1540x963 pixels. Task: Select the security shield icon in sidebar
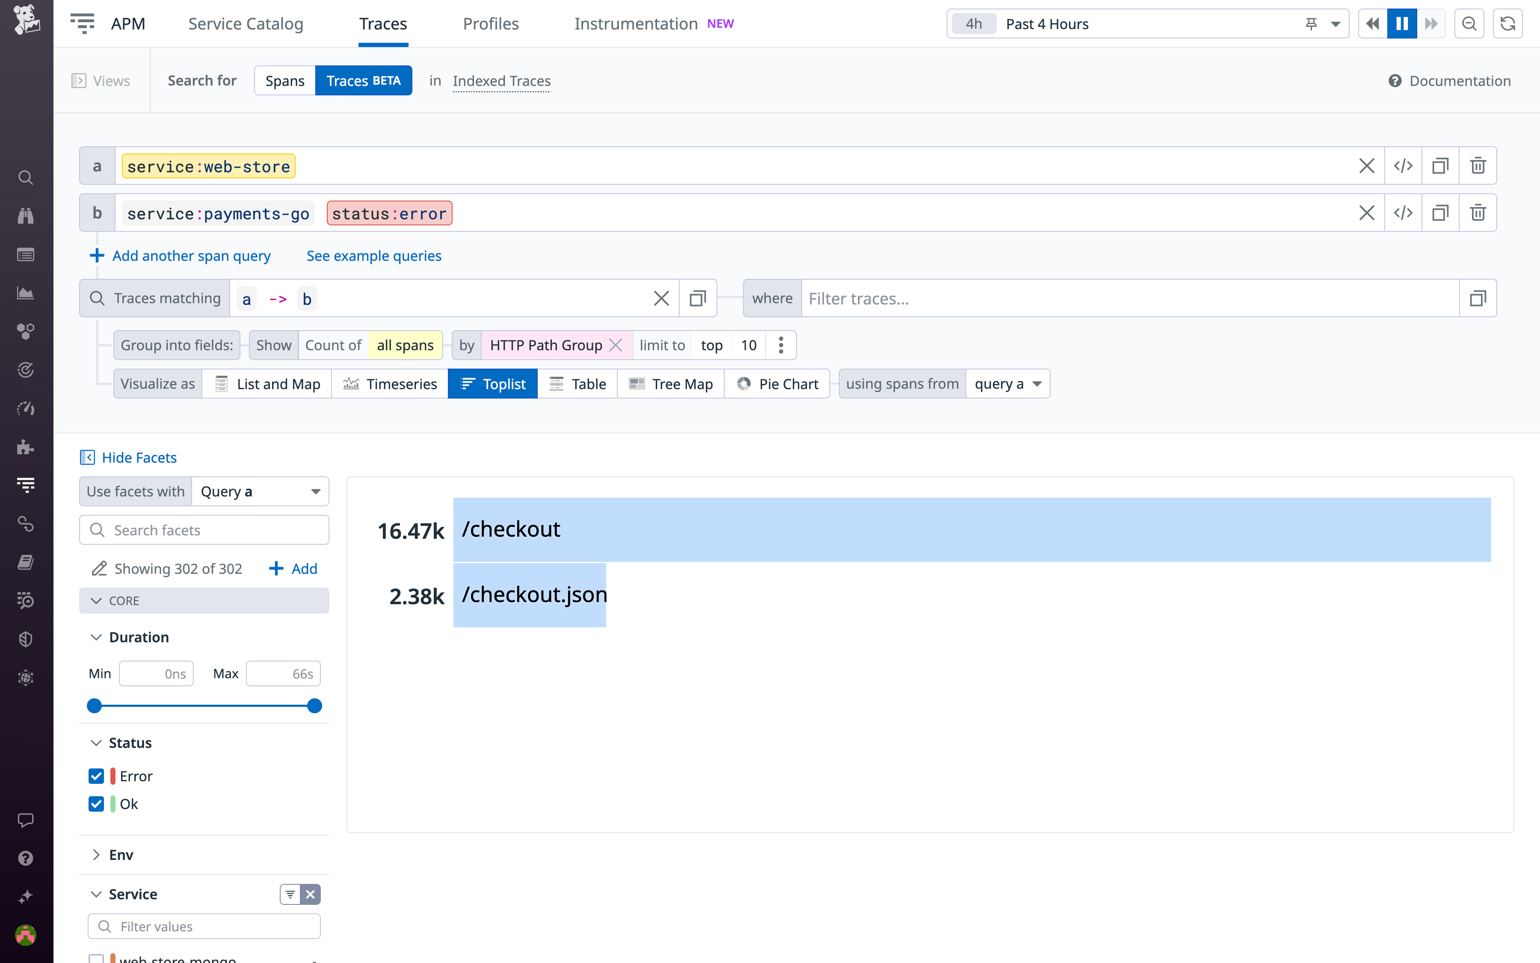point(26,639)
